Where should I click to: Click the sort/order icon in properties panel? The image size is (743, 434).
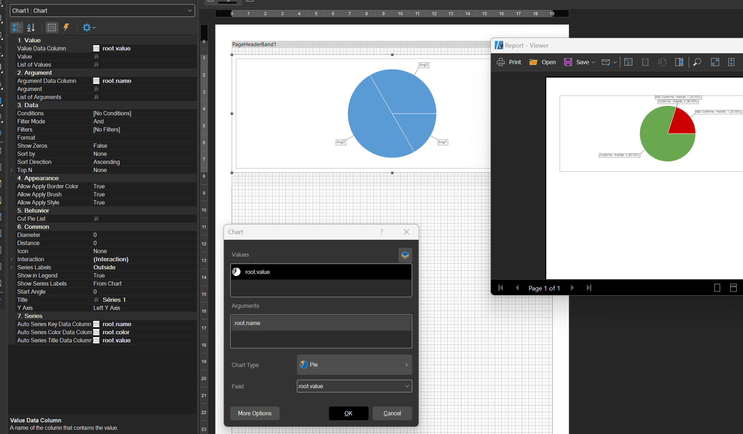pos(30,27)
